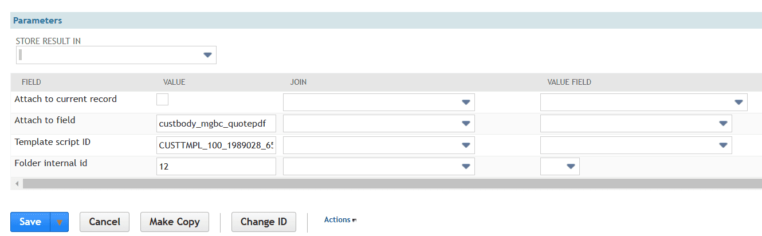Open Join dropdown in Folder internal id row
This screenshot has height=236, width=762.
(466, 167)
